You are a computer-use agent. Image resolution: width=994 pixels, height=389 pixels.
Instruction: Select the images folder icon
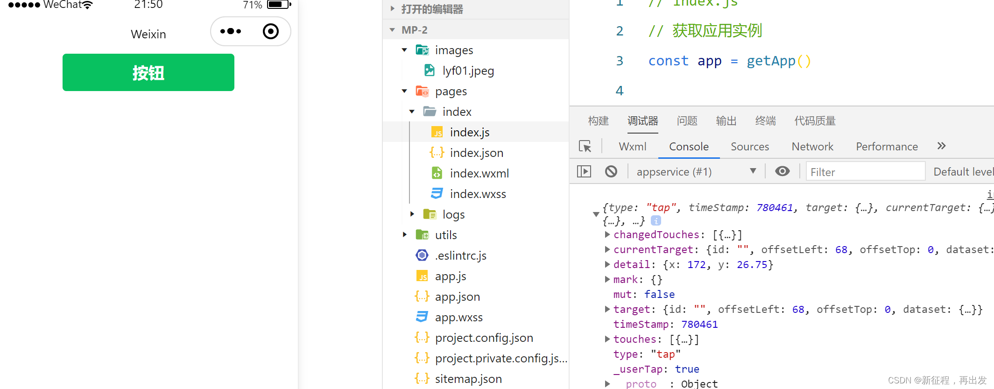[422, 50]
